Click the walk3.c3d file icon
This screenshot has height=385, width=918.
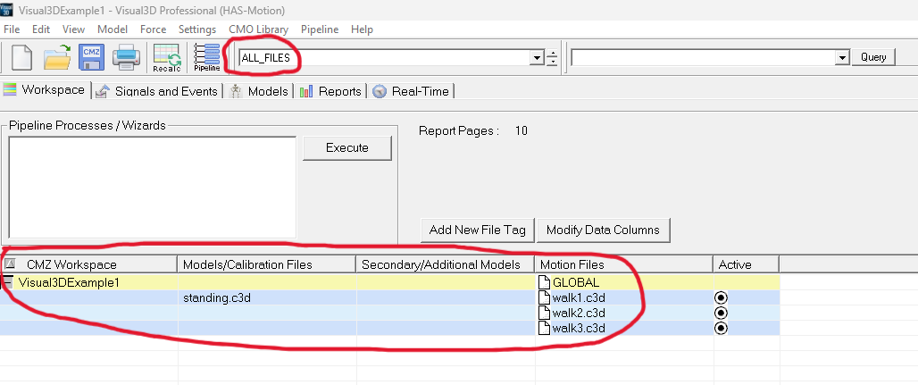pos(545,328)
